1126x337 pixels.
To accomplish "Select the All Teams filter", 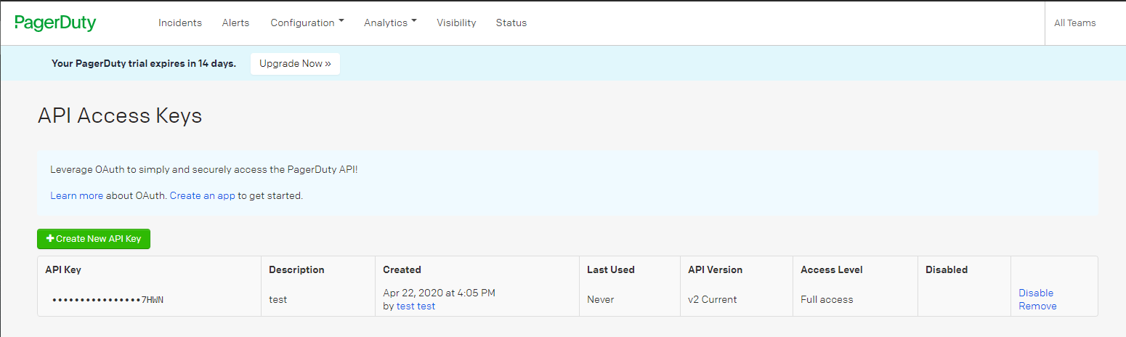I will [1074, 23].
